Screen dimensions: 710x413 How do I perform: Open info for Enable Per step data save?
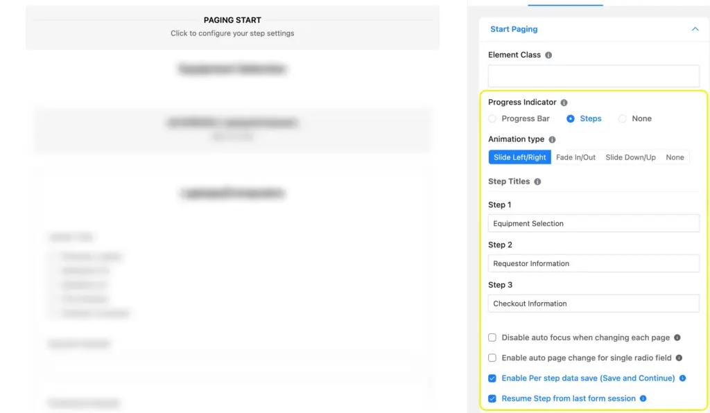(x=682, y=378)
